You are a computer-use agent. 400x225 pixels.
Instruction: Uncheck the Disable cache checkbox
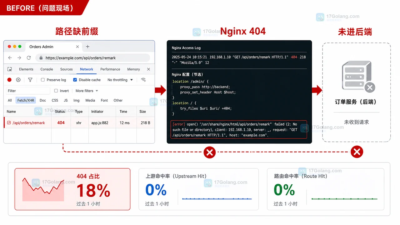75,80
